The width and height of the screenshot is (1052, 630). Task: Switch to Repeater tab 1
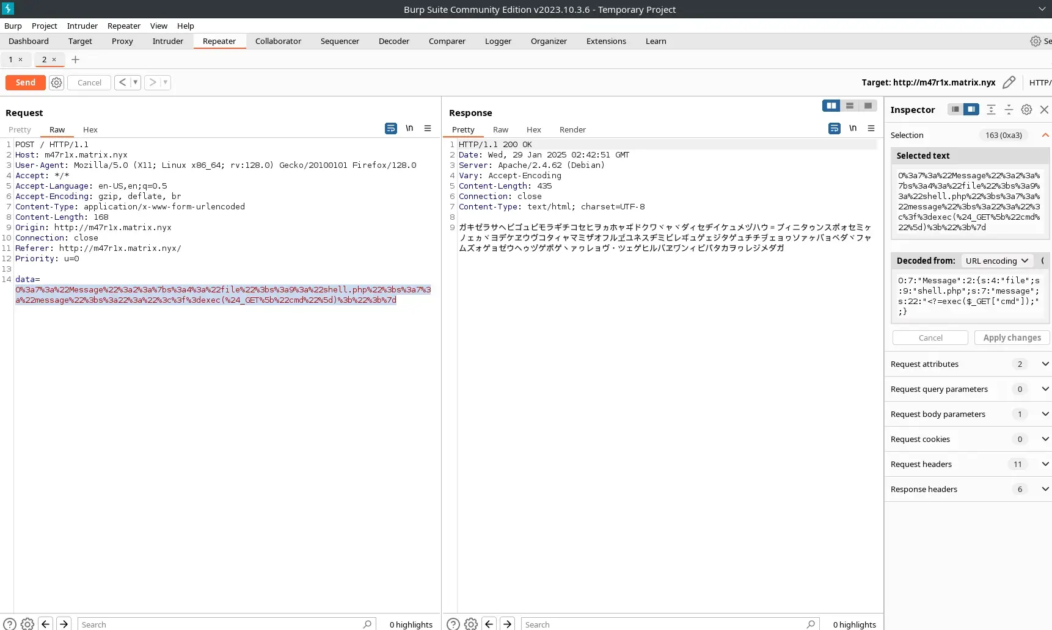click(10, 59)
